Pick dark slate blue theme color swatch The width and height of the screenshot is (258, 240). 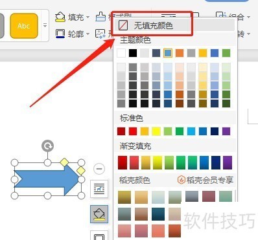point(156,53)
